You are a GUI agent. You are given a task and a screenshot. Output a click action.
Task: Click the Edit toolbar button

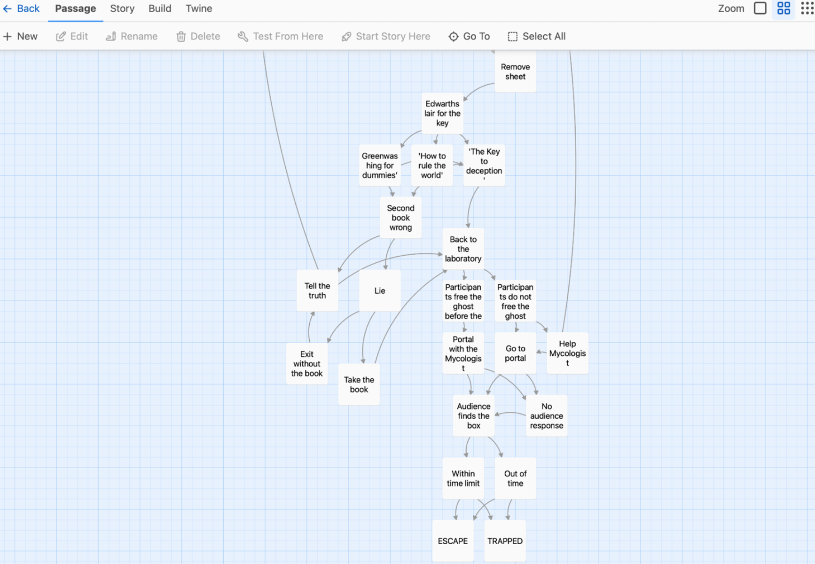tap(72, 36)
